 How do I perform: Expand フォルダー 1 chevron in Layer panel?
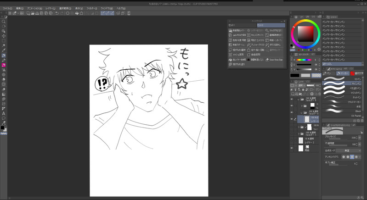299,133
